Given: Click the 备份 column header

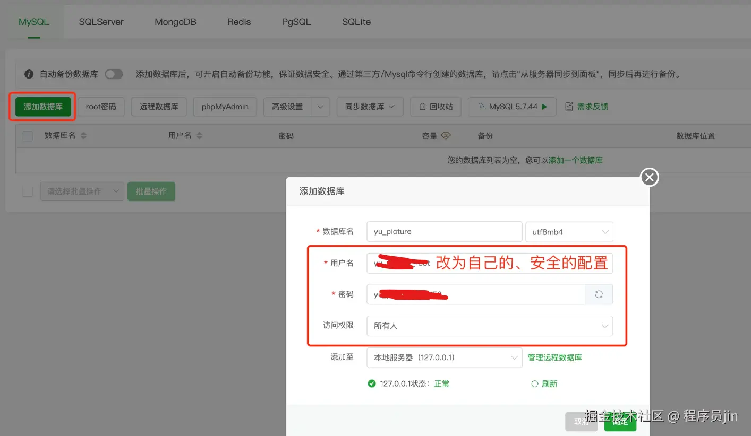Looking at the screenshot, I should [x=485, y=136].
